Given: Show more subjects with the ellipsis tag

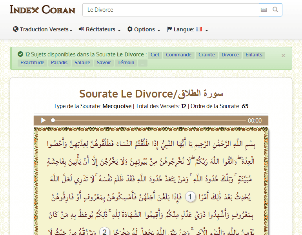Looking at the screenshot, I should click(x=143, y=63).
